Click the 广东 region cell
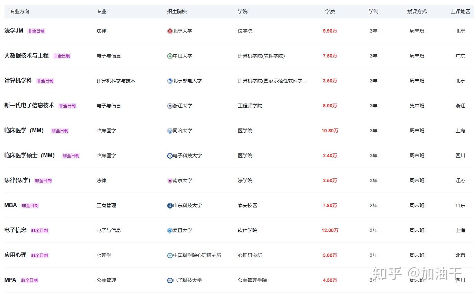474x293 pixels. [x=460, y=56]
